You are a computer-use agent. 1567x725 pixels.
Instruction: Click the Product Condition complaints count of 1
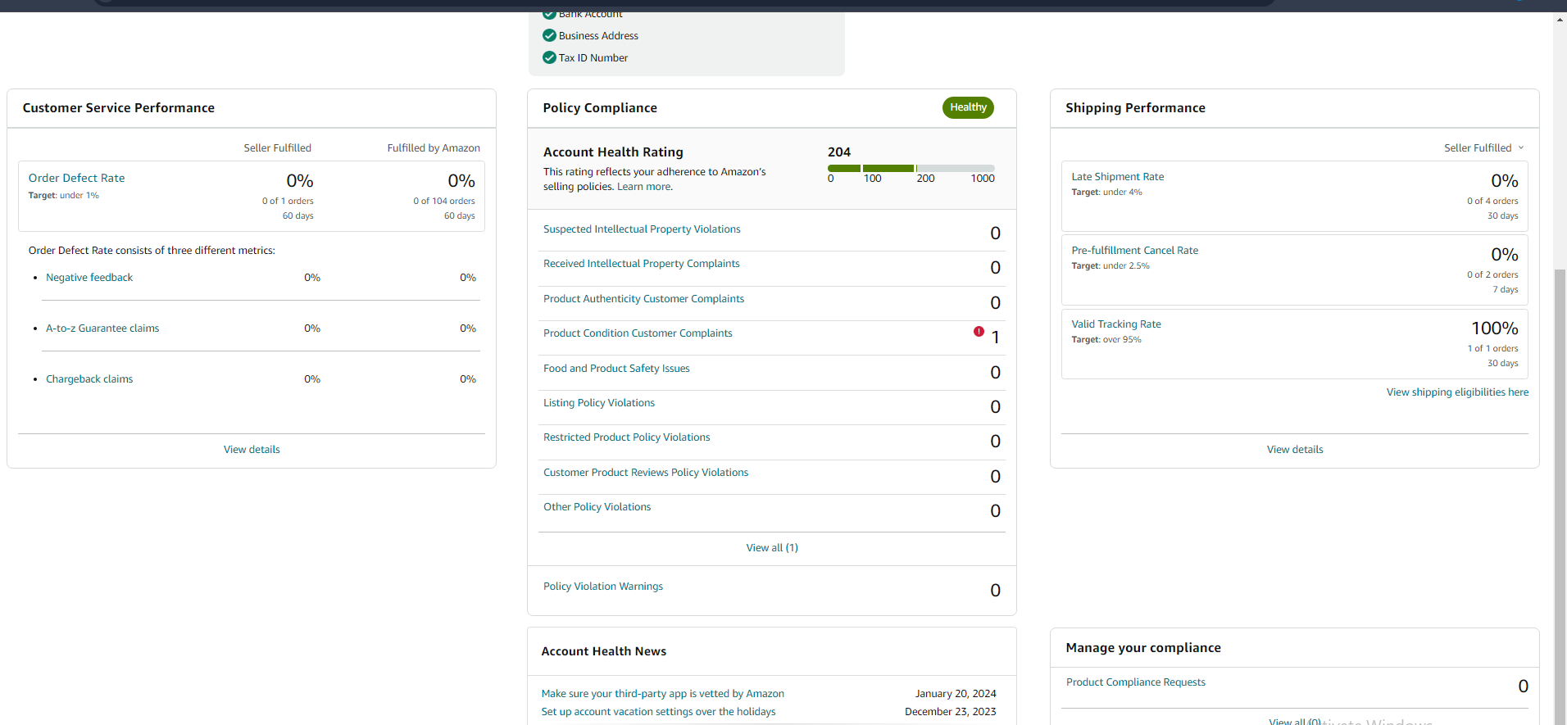coord(995,338)
